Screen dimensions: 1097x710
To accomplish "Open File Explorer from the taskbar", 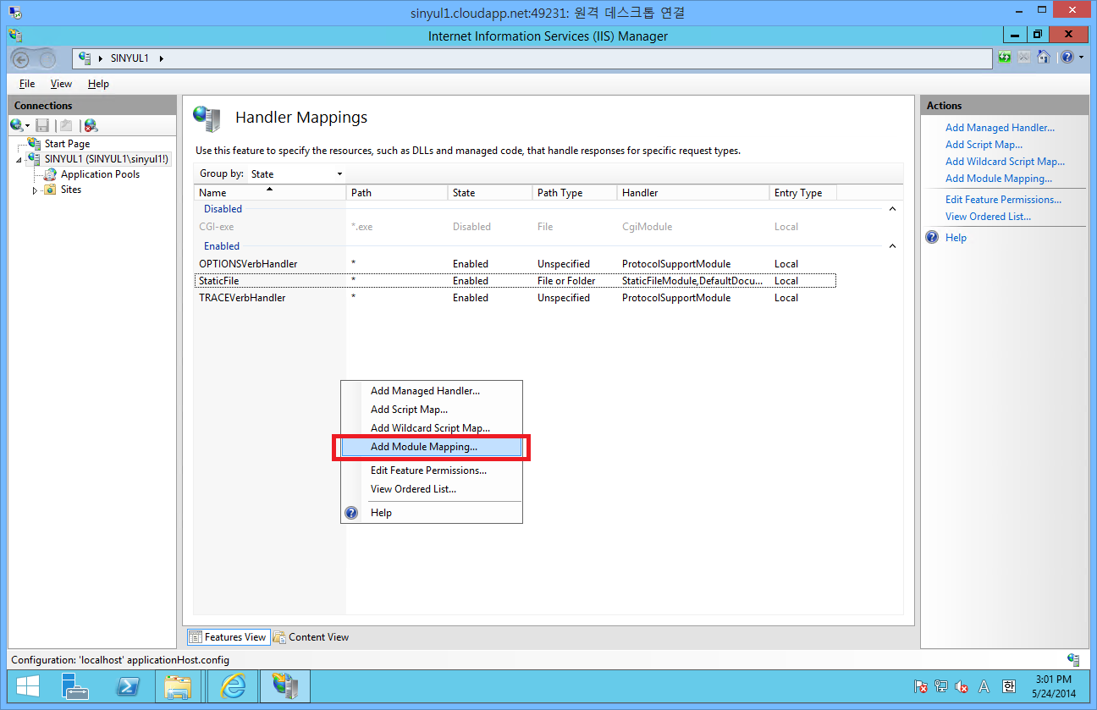I will click(179, 685).
